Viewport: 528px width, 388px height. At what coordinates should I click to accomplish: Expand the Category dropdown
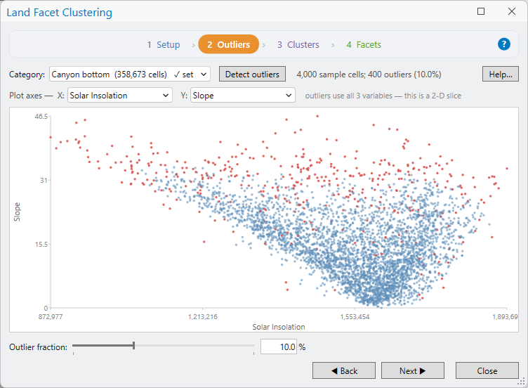pos(130,75)
